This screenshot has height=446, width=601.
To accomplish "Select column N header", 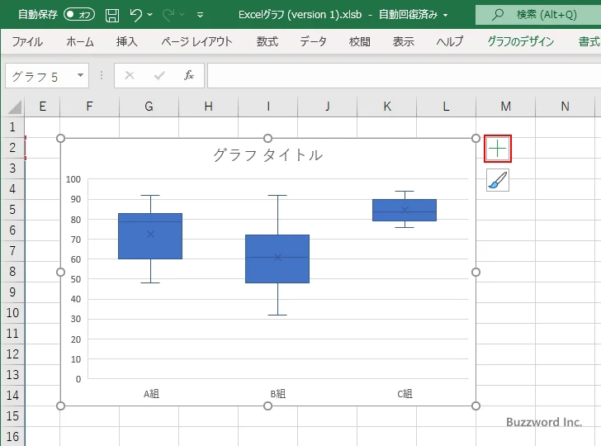I will click(x=566, y=107).
